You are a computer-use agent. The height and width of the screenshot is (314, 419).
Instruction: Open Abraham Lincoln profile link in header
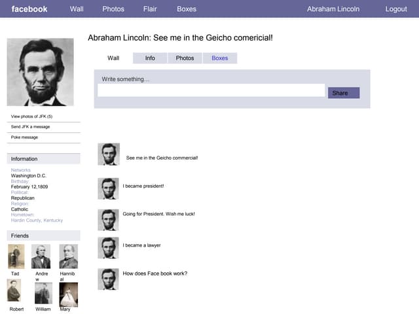click(333, 9)
